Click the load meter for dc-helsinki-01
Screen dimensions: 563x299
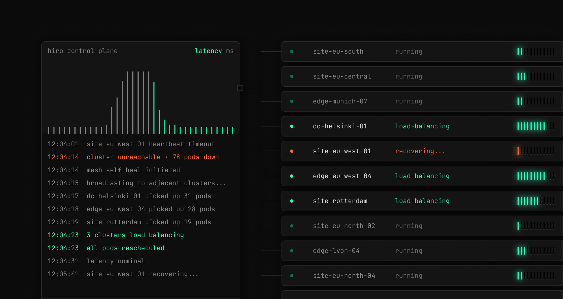[x=536, y=126]
